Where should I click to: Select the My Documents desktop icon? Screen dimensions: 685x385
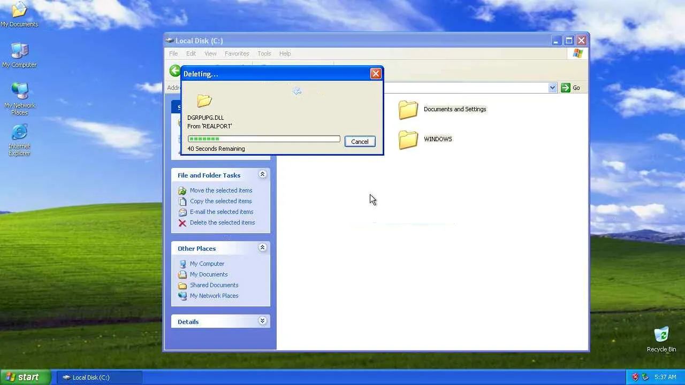point(19,14)
